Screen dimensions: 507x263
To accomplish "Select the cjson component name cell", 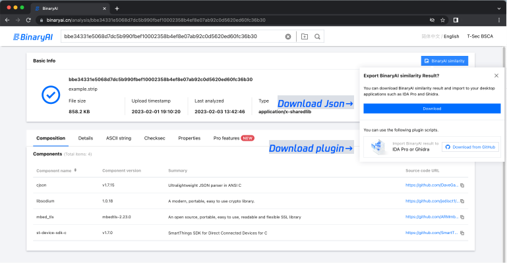I will click(x=42, y=185).
